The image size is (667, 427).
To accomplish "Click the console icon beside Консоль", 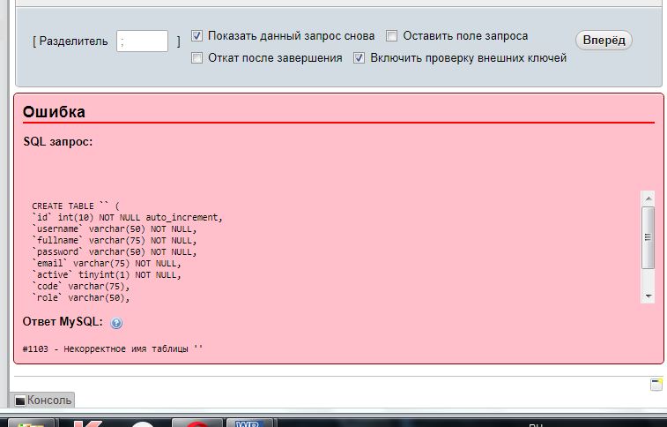I will pos(20,401).
